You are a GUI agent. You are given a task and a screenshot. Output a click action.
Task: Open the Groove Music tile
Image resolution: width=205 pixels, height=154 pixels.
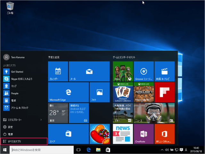point(143,71)
